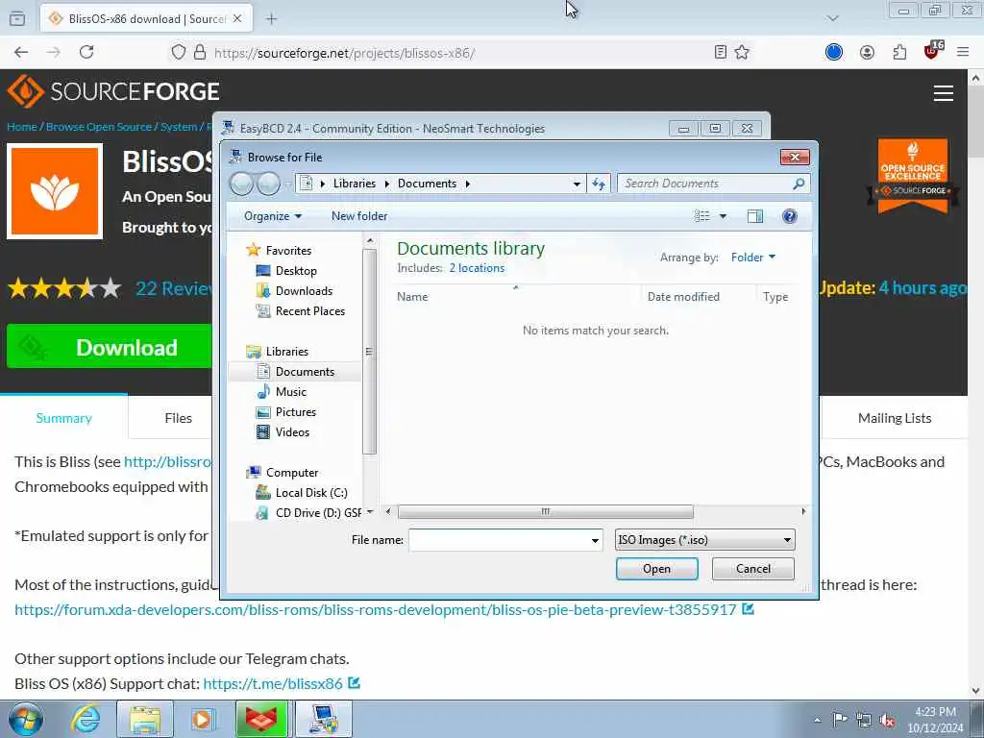Open the dialog help icon

[x=790, y=216]
